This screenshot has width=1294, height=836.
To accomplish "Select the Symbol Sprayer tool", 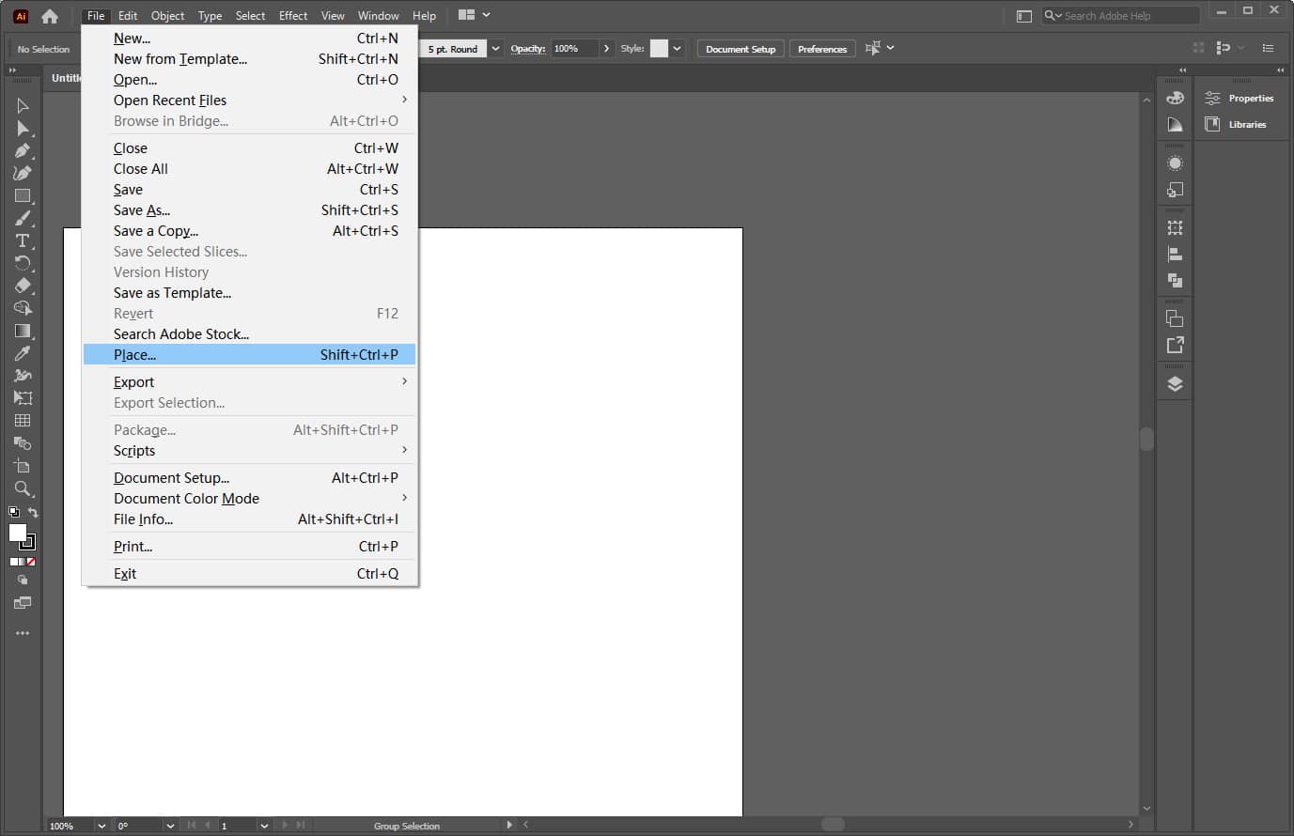I will coord(23,376).
